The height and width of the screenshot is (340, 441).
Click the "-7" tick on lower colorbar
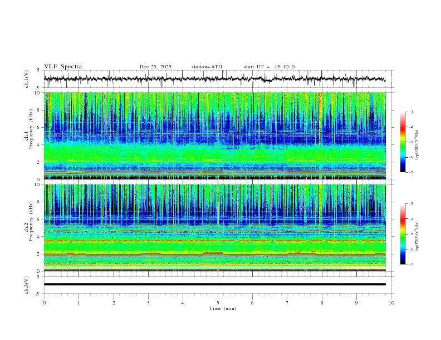[x=411, y=264]
